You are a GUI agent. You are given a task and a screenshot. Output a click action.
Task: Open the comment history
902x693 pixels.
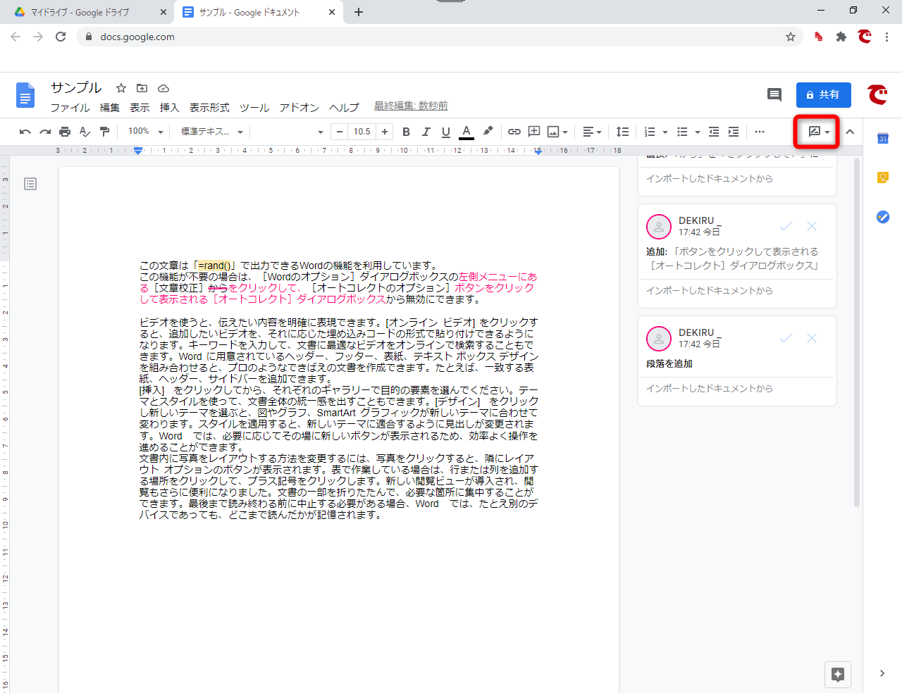pyautogui.click(x=774, y=95)
